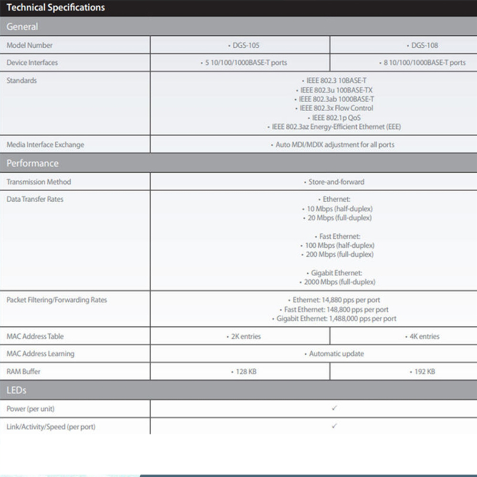Select the 128 KB RAM buffer value
This screenshot has width=477, height=477.
tap(244, 371)
